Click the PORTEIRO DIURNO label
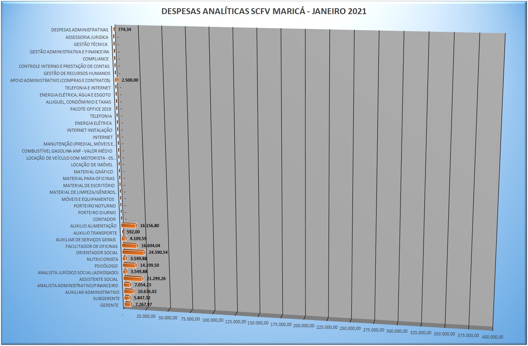Image resolution: width=528 pixels, height=346 pixels. 97,213
